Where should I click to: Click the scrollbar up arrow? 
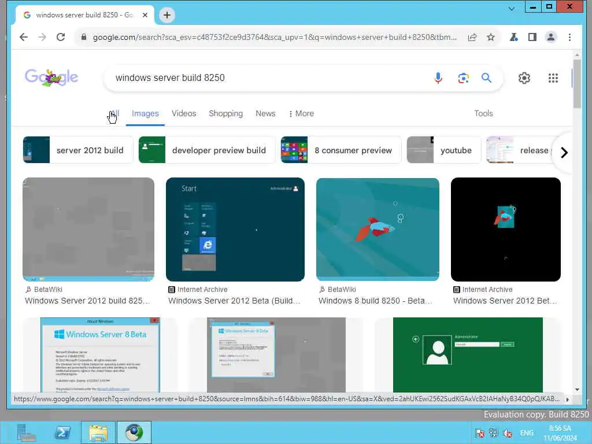click(x=577, y=55)
